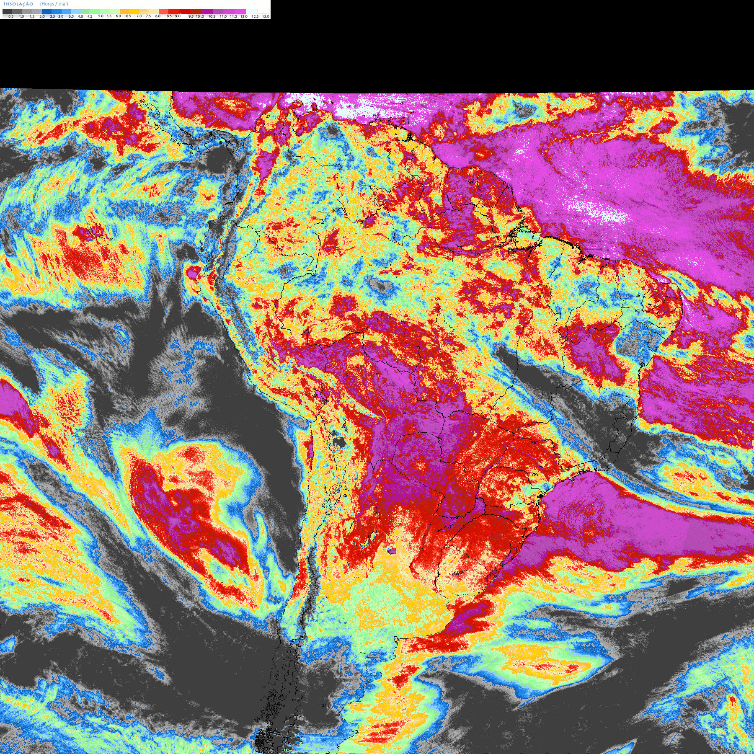Click the 'INSOLAÇÃO' legend title
Viewport: 754px width, 754px height.
click(x=18, y=4)
